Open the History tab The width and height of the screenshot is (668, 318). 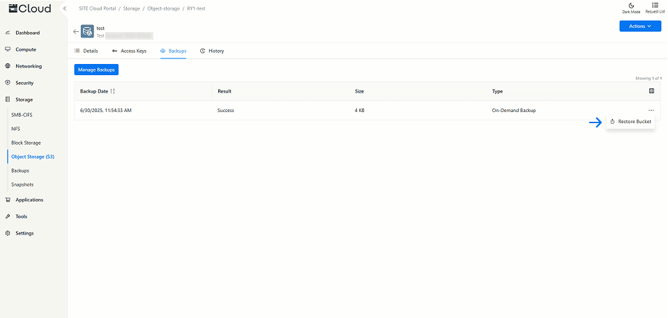212,51
